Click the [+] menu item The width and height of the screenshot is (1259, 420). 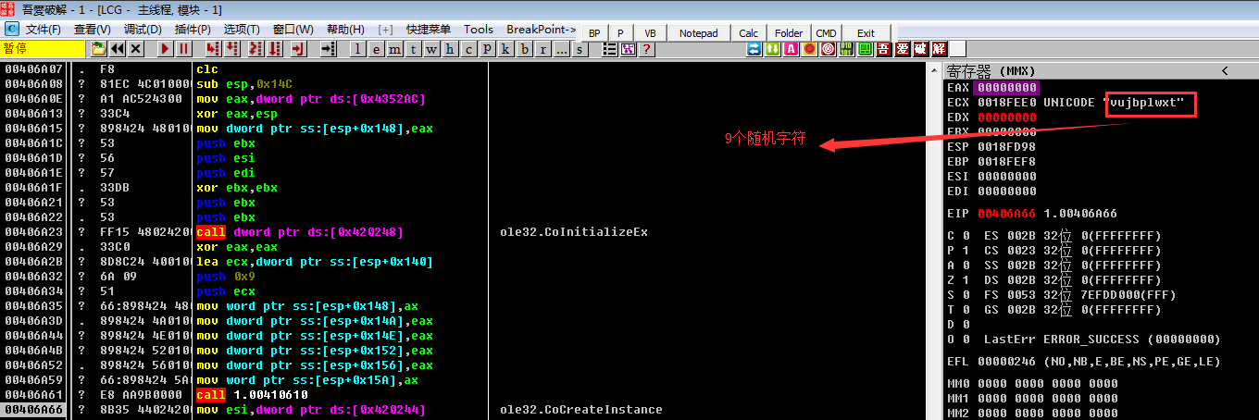coord(385,30)
